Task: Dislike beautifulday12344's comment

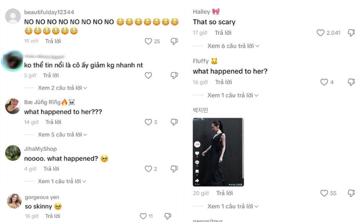Action: pyautogui.click(x=174, y=41)
